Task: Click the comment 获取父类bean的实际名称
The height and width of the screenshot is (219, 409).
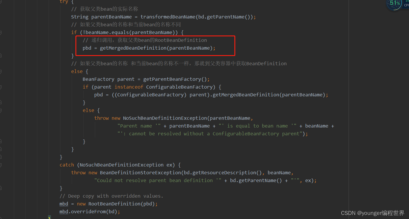Action: [105, 9]
